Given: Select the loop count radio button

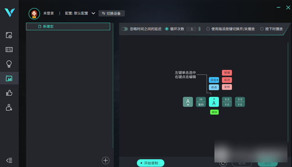Looking at the screenshot, I should point(167,29).
